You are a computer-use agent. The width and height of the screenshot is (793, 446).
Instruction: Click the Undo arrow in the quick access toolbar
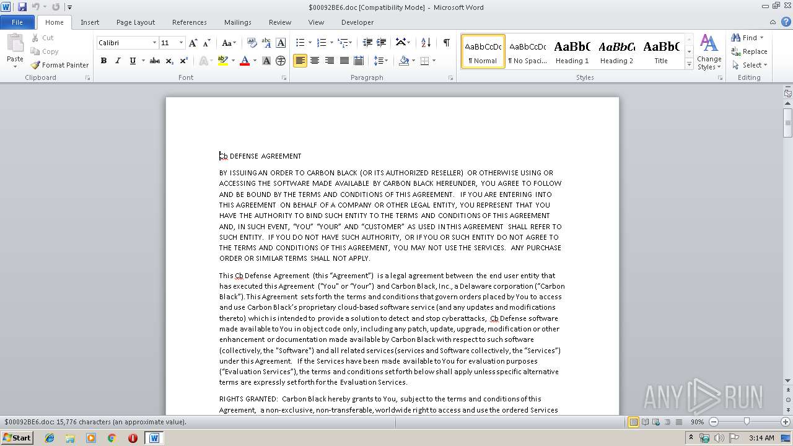coord(36,7)
